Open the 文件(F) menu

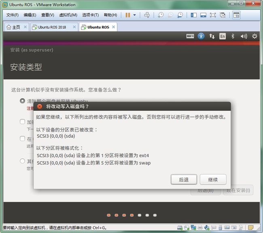pyautogui.click(x=13, y=15)
